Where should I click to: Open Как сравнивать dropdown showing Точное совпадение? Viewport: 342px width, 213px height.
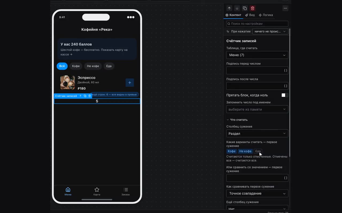tap(257, 194)
